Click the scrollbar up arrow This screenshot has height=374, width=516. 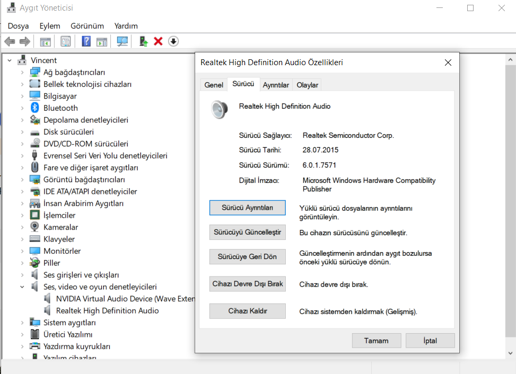tap(510, 60)
